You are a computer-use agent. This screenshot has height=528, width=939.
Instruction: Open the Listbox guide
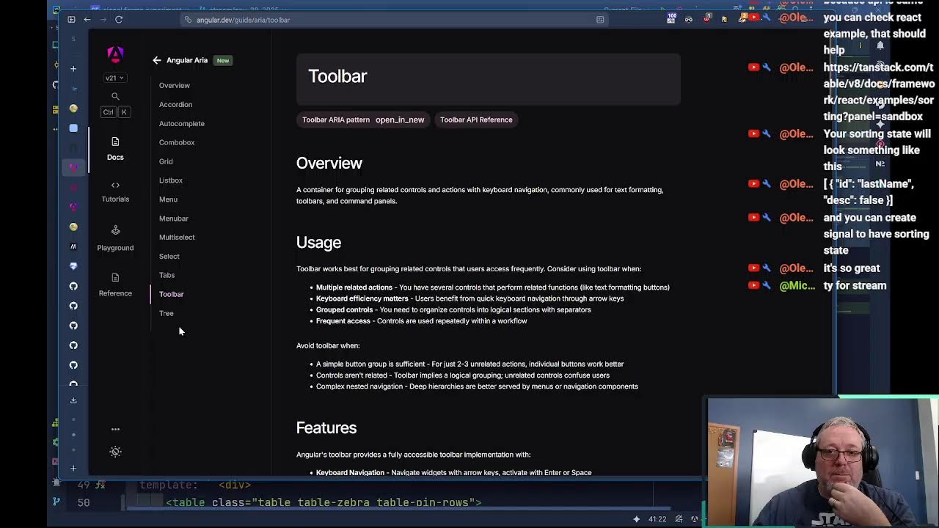pos(171,180)
